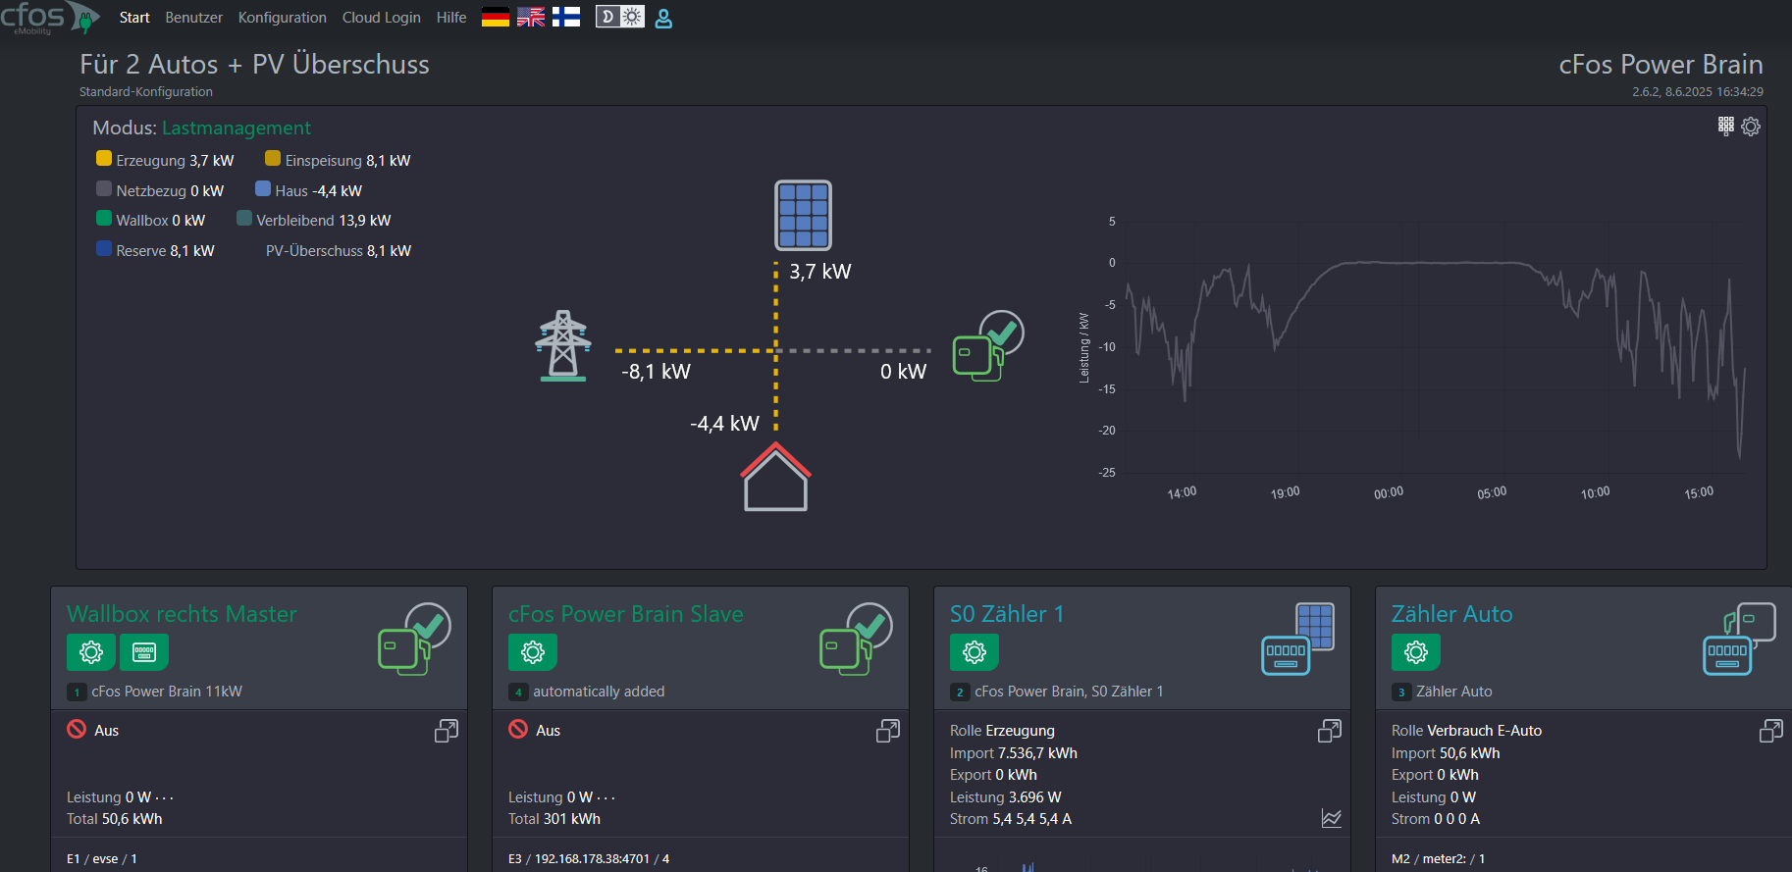Open Leistung details dots for Wallbox Master
The image size is (1792, 872).
tap(164, 798)
